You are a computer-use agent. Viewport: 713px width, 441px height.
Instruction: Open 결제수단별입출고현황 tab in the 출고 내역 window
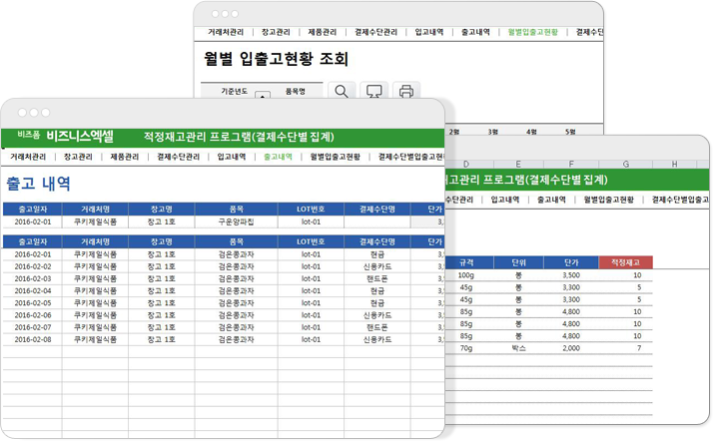[x=410, y=157]
